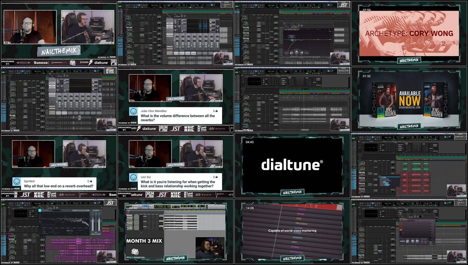Click the BOGRENDIGITAL.COM text in the ad
The width and height of the screenshot is (468, 265).
[409, 107]
